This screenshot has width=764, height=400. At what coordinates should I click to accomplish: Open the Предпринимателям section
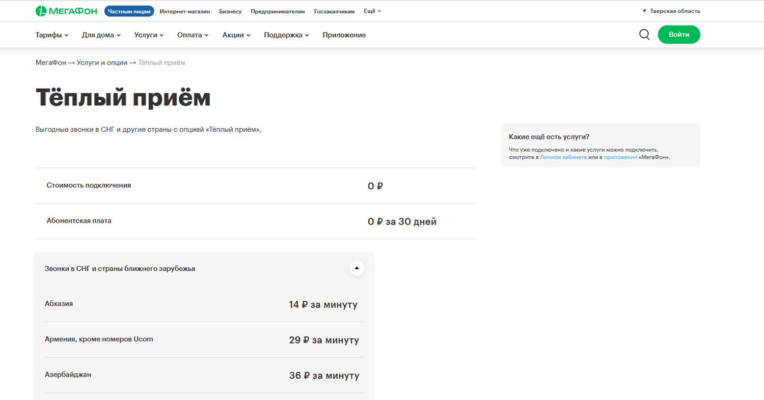(x=278, y=11)
